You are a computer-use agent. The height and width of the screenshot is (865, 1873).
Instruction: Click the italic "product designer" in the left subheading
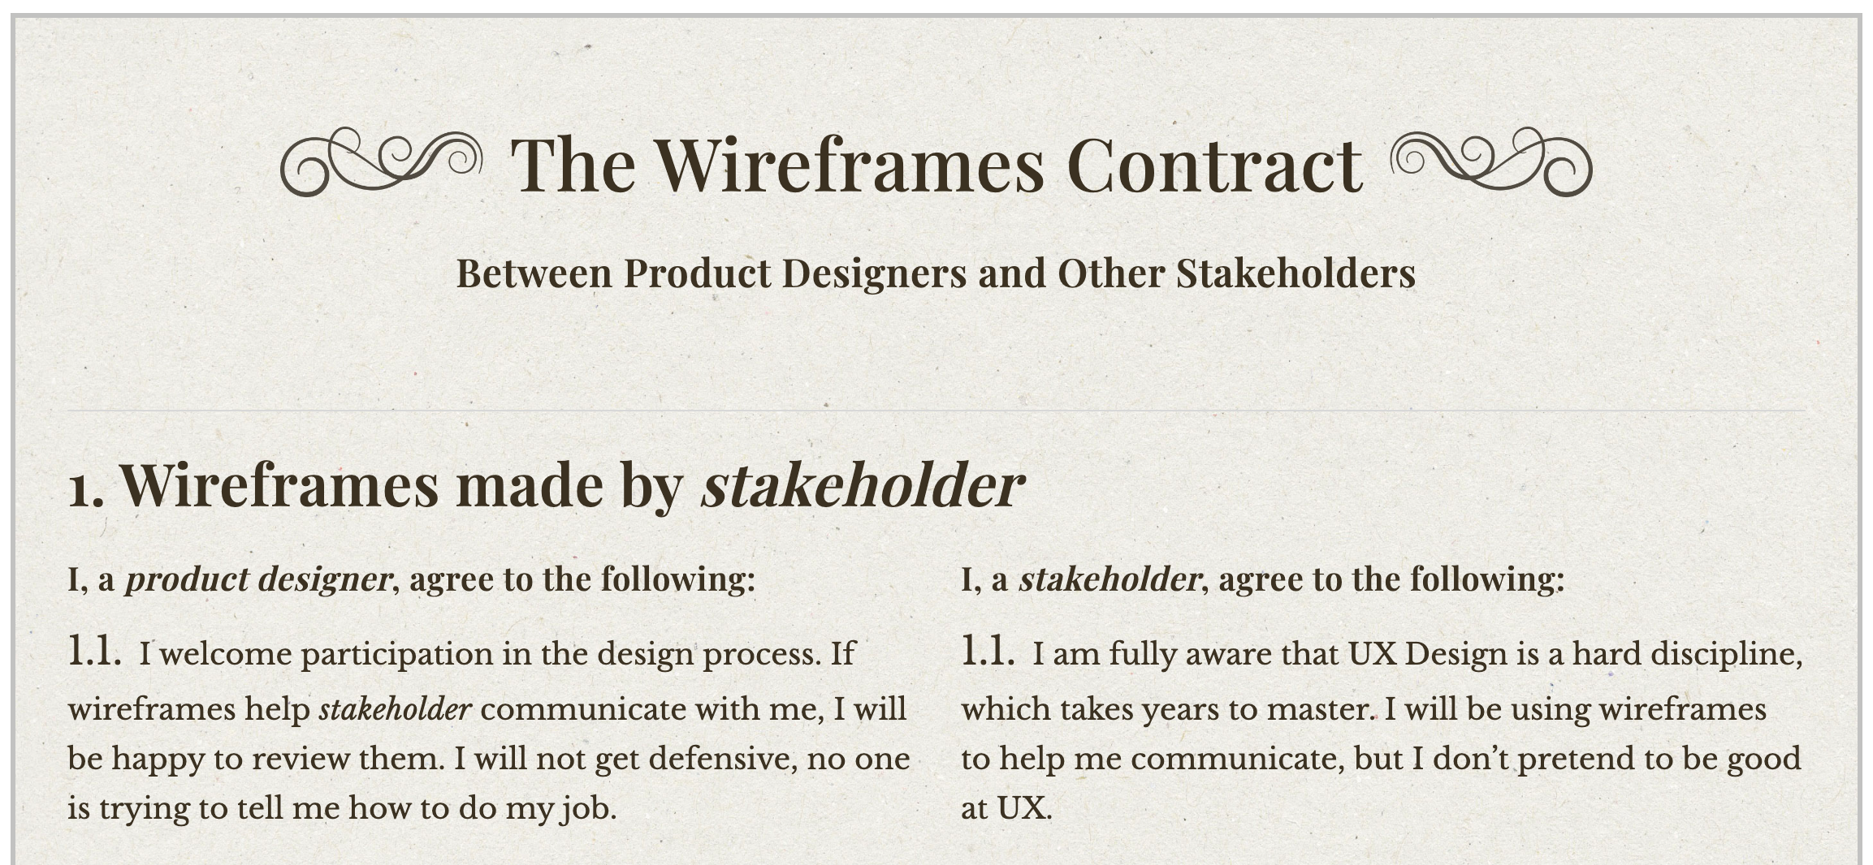257,579
